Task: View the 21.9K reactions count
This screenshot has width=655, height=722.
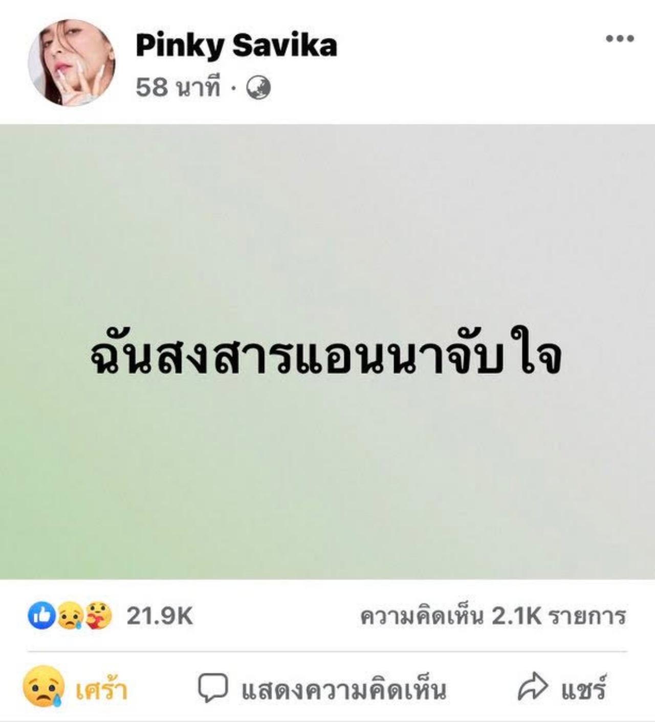Action: click(160, 616)
